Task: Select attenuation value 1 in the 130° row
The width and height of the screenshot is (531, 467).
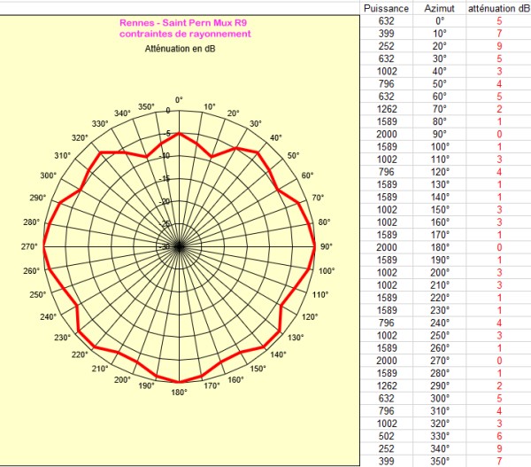Action: click(499, 184)
